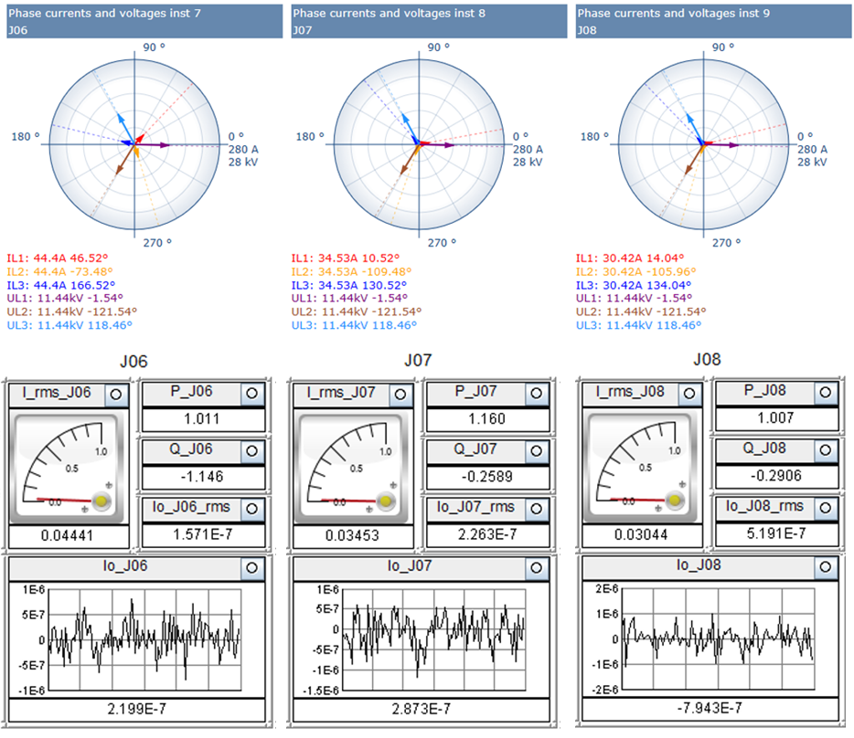Click the Io_J06 value 2.199E-7
The height and width of the screenshot is (738, 854).
click(137, 709)
